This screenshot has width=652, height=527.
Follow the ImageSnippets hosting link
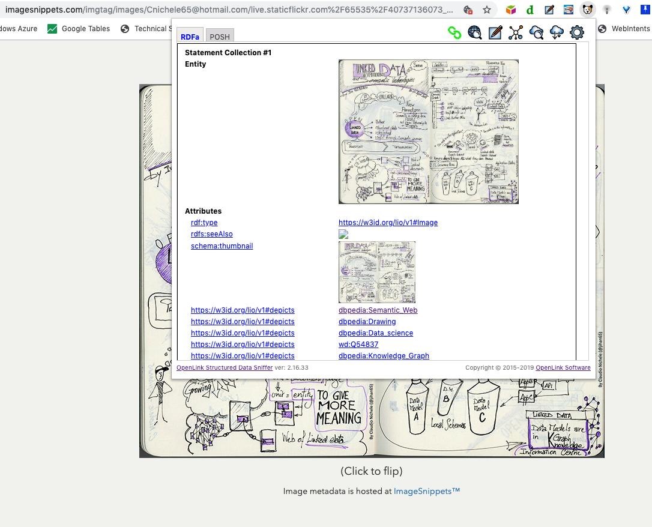point(426,491)
